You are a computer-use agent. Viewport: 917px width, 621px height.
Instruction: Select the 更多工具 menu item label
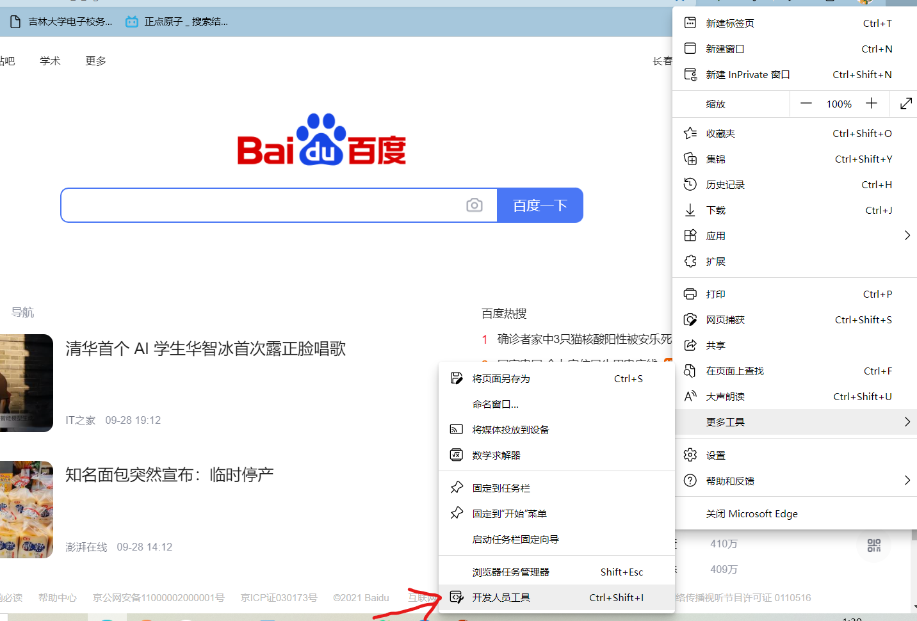(726, 422)
